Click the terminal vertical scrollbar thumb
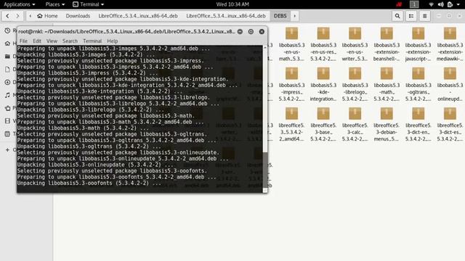The width and height of the screenshot is (465, 261). (x=265, y=170)
